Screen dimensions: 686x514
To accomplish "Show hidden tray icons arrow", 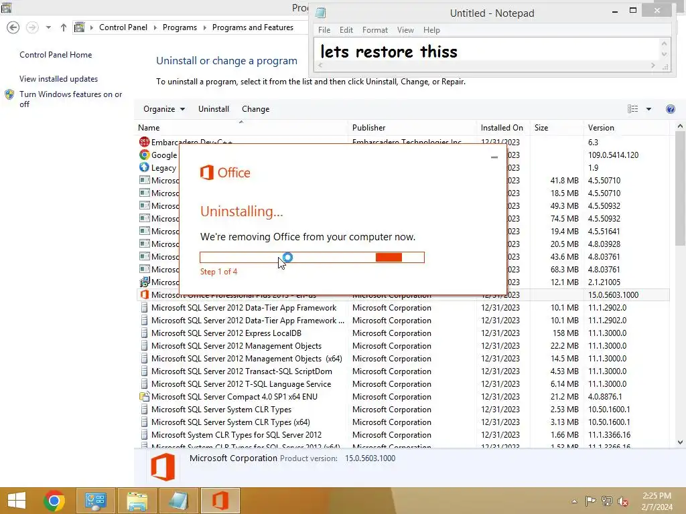I will click(x=574, y=501).
